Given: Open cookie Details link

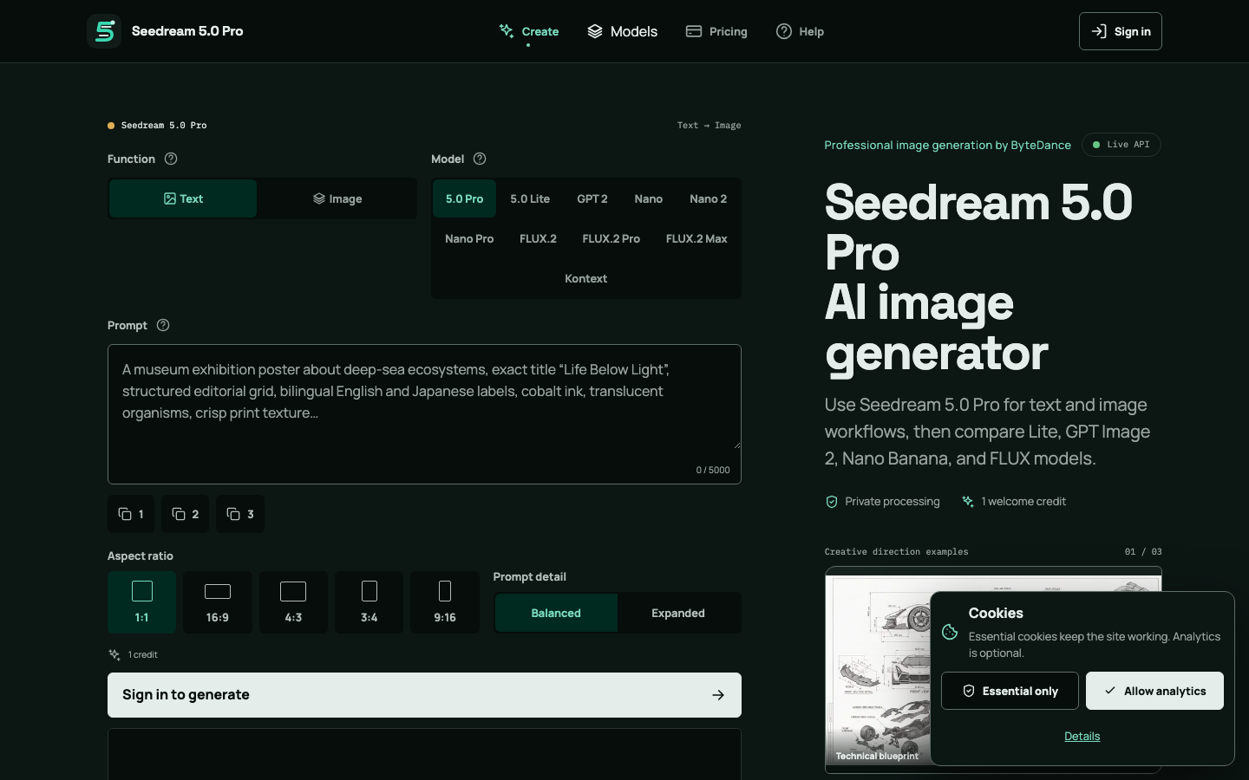Looking at the screenshot, I should (x=1082, y=736).
